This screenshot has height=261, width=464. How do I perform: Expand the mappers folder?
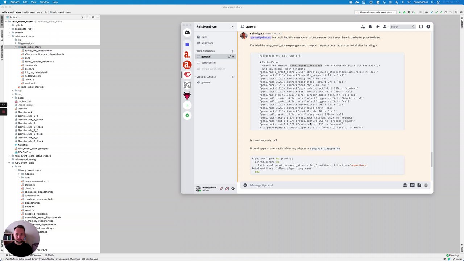[x=19, y=174]
